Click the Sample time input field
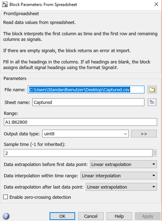 pos(78,153)
